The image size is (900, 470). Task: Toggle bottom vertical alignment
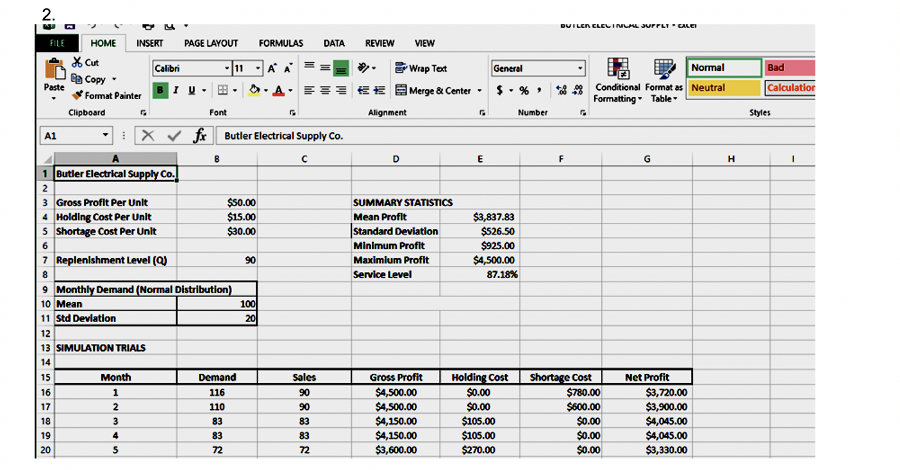pos(342,68)
